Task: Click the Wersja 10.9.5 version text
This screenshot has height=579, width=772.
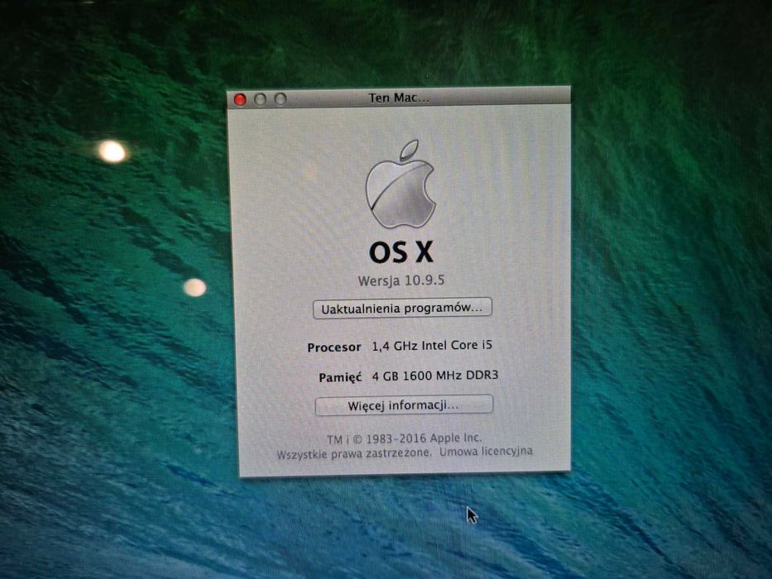Action: click(x=401, y=280)
